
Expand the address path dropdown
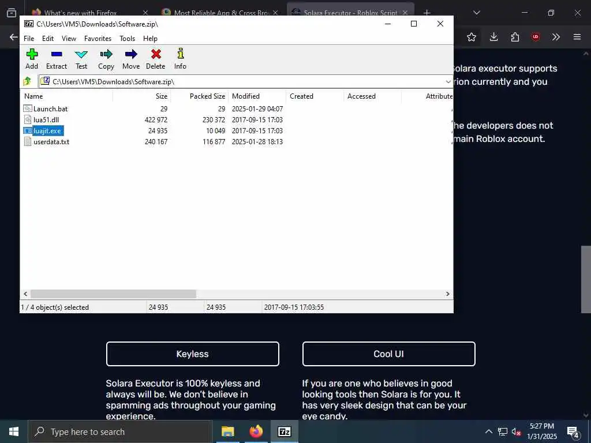point(448,81)
